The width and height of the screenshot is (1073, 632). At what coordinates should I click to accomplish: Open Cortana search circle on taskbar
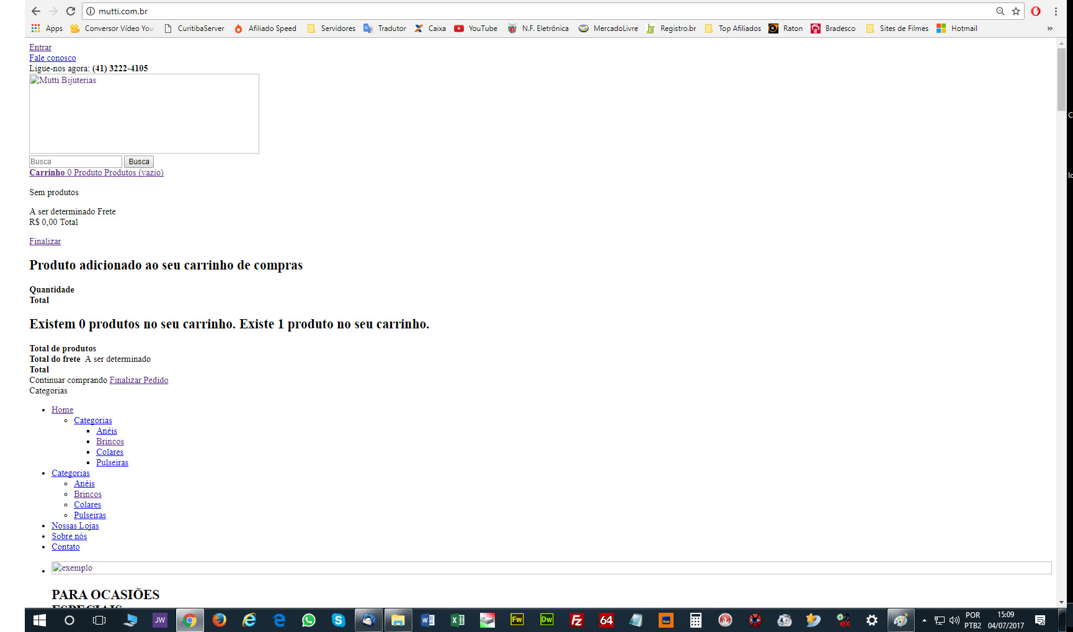69,620
